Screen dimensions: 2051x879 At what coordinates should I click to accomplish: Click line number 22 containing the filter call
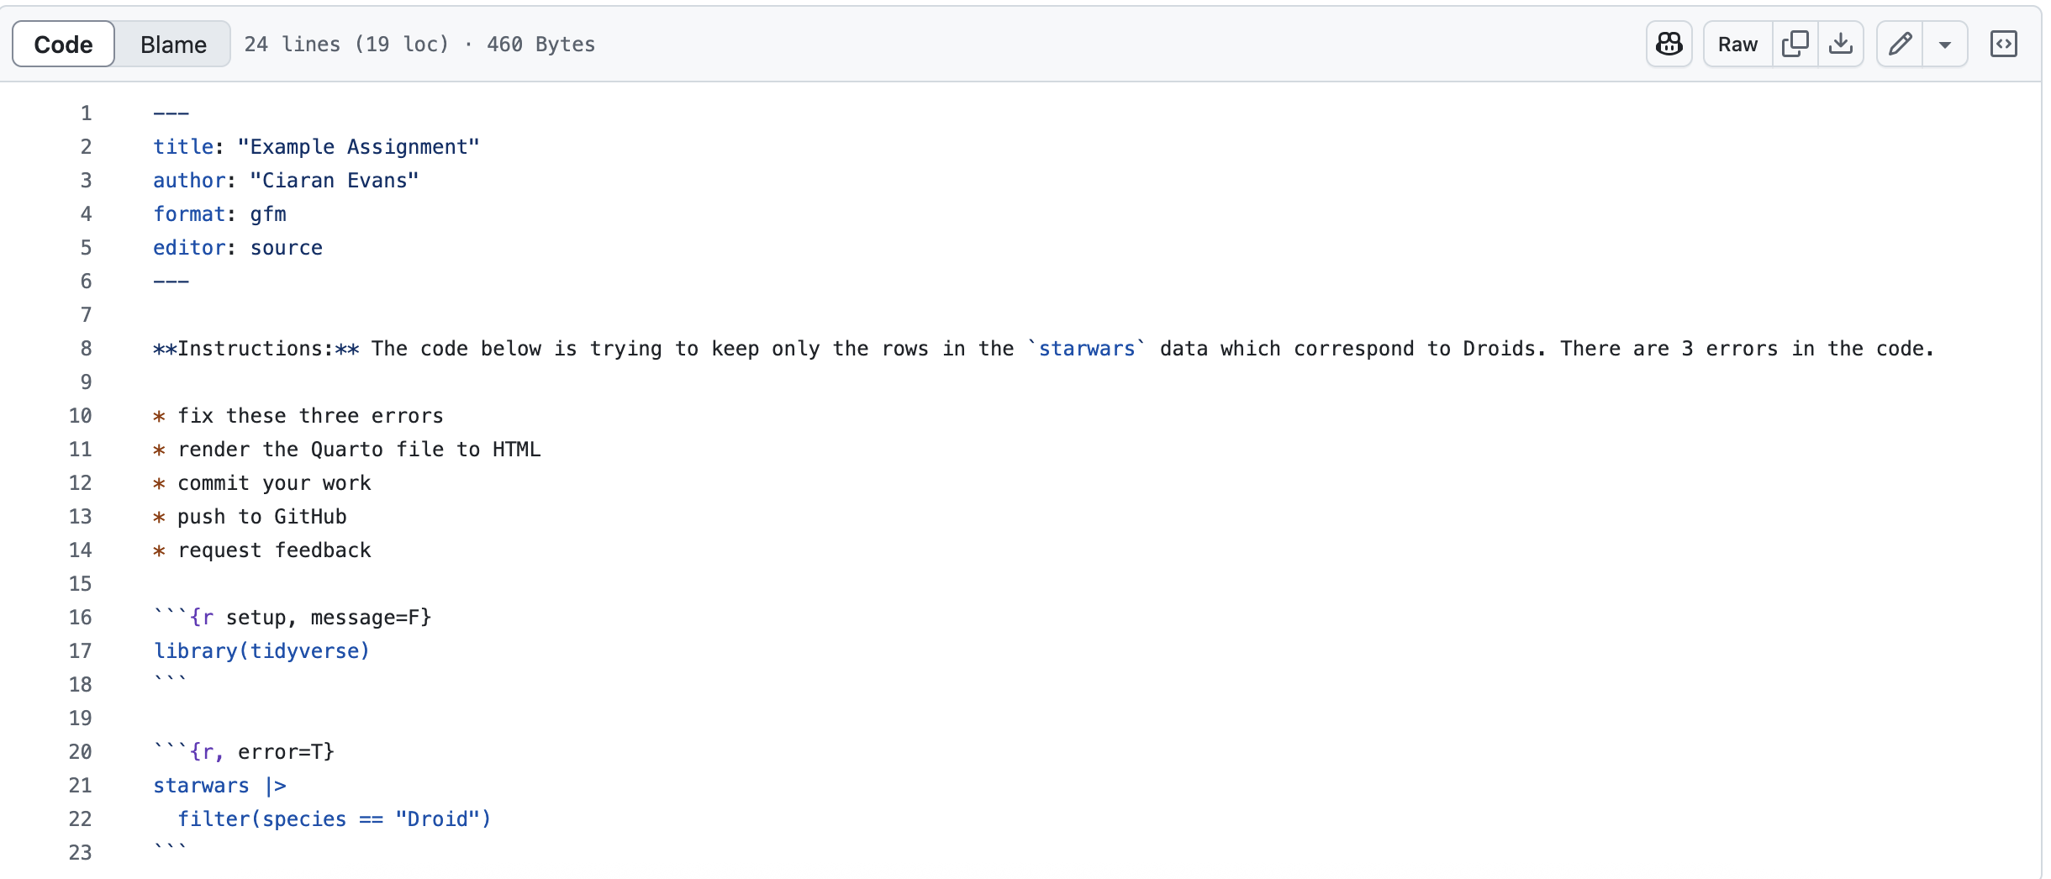[x=81, y=819]
